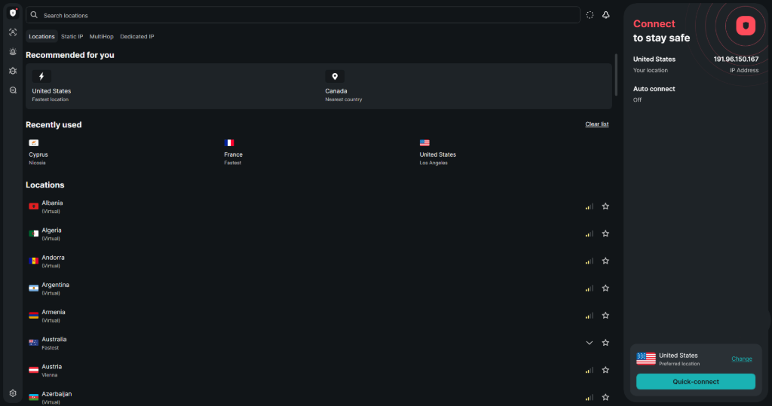Click the Clear list link
This screenshot has height=406, width=772.
(597, 124)
